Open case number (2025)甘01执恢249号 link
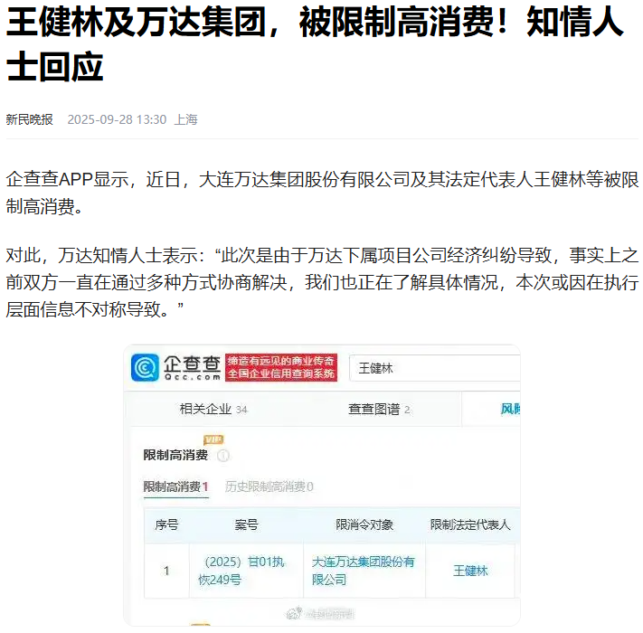Viewport: 643px width, 633px height. pyautogui.click(x=241, y=571)
